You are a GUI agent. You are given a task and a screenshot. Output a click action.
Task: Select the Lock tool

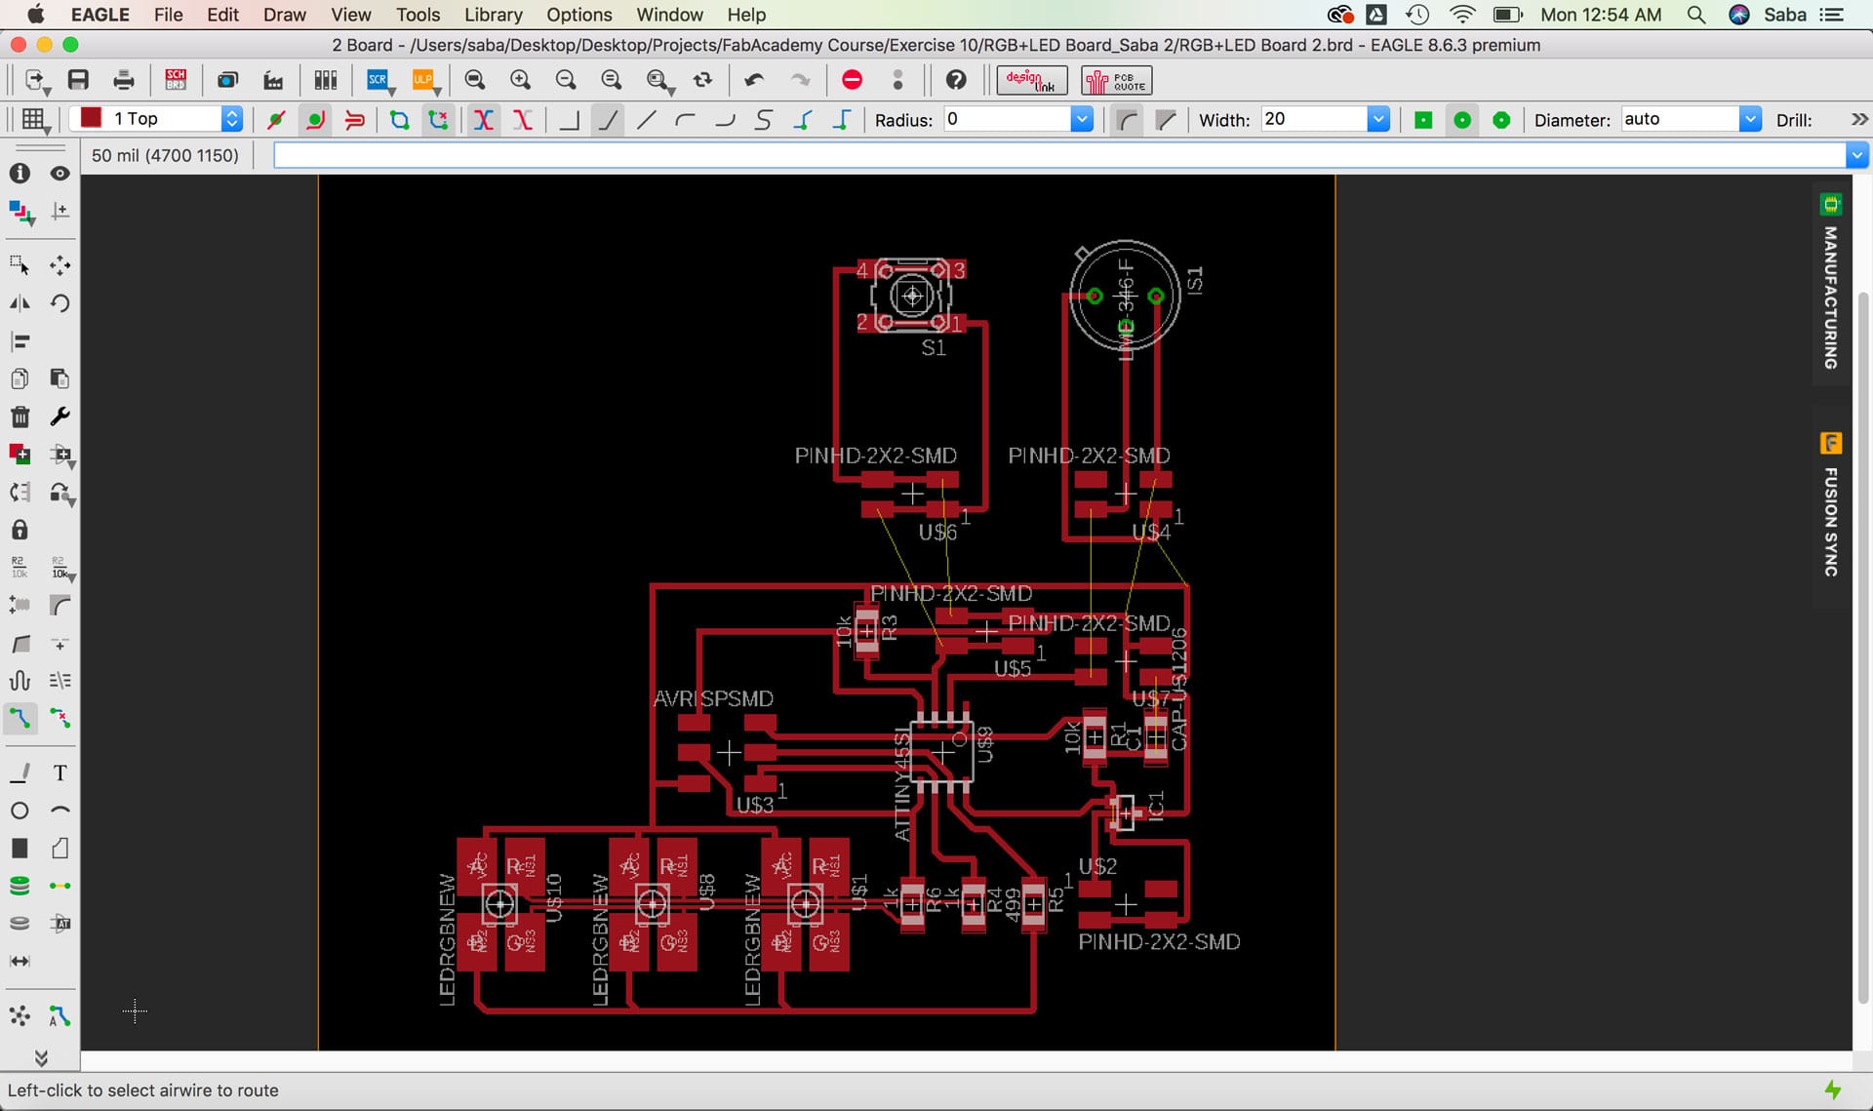pos(20,530)
